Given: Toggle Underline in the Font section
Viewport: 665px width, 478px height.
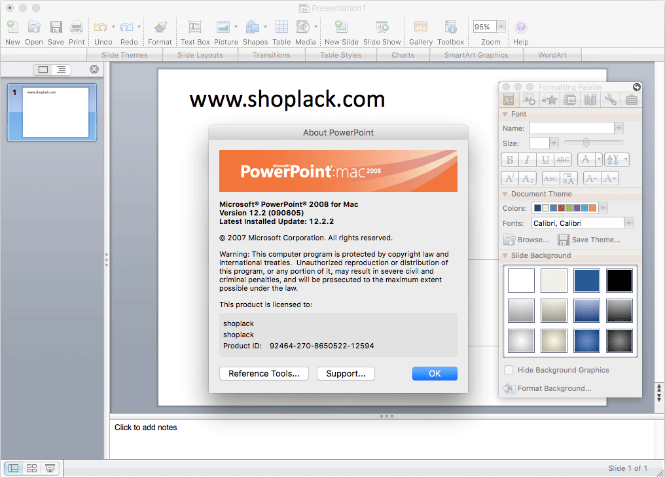Looking at the screenshot, I should 545,160.
